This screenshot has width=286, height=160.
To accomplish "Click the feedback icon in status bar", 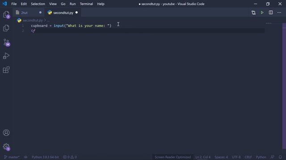I will click(272, 157).
